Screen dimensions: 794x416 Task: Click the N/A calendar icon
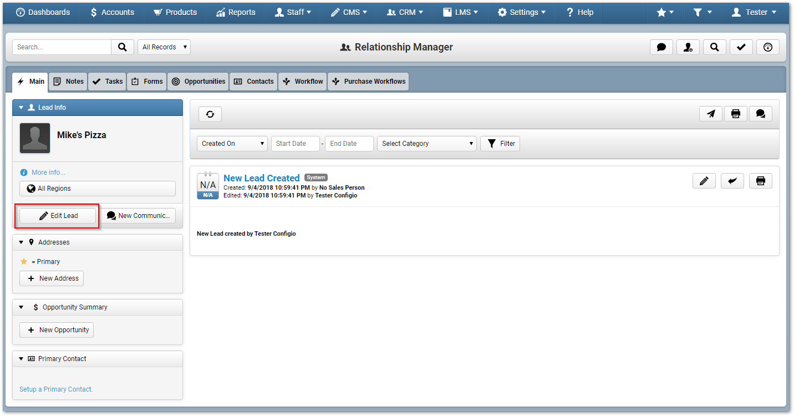208,185
